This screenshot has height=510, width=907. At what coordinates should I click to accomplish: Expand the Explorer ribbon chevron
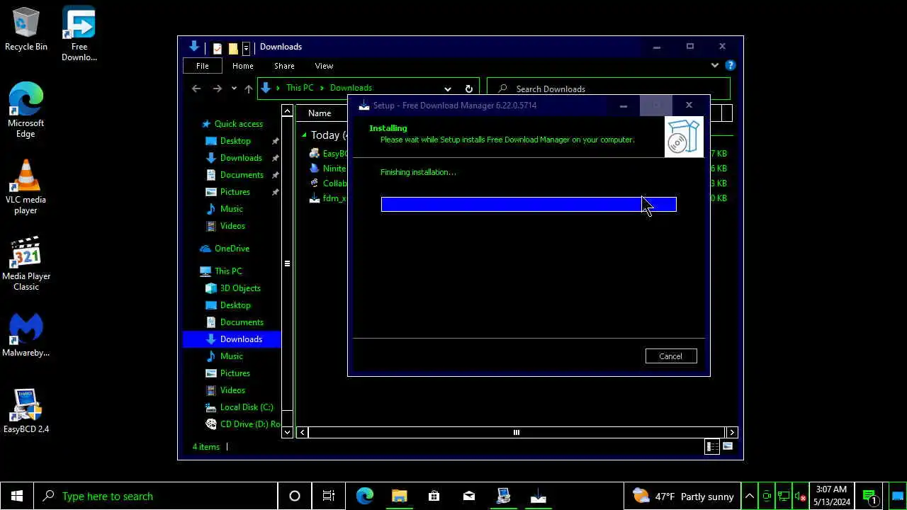pyautogui.click(x=714, y=65)
